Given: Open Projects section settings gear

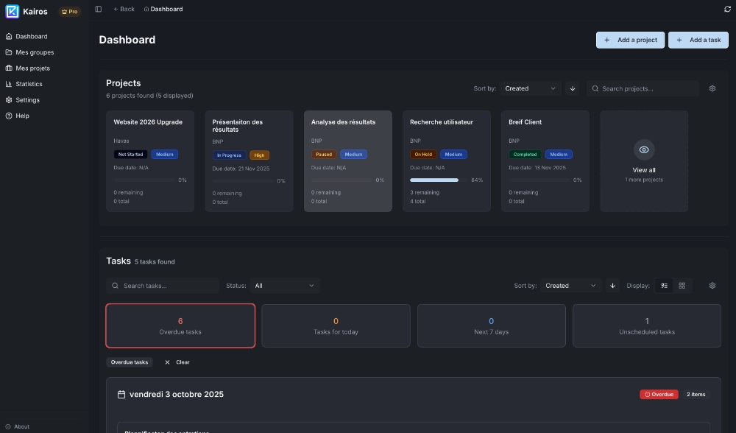Looking at the screenshot, I should tap(712, 88).
